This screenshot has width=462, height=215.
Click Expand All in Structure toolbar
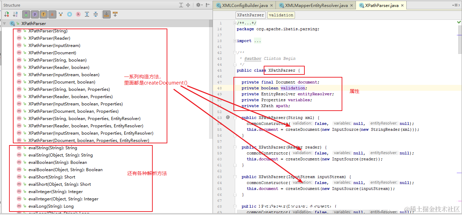[87, 14]
